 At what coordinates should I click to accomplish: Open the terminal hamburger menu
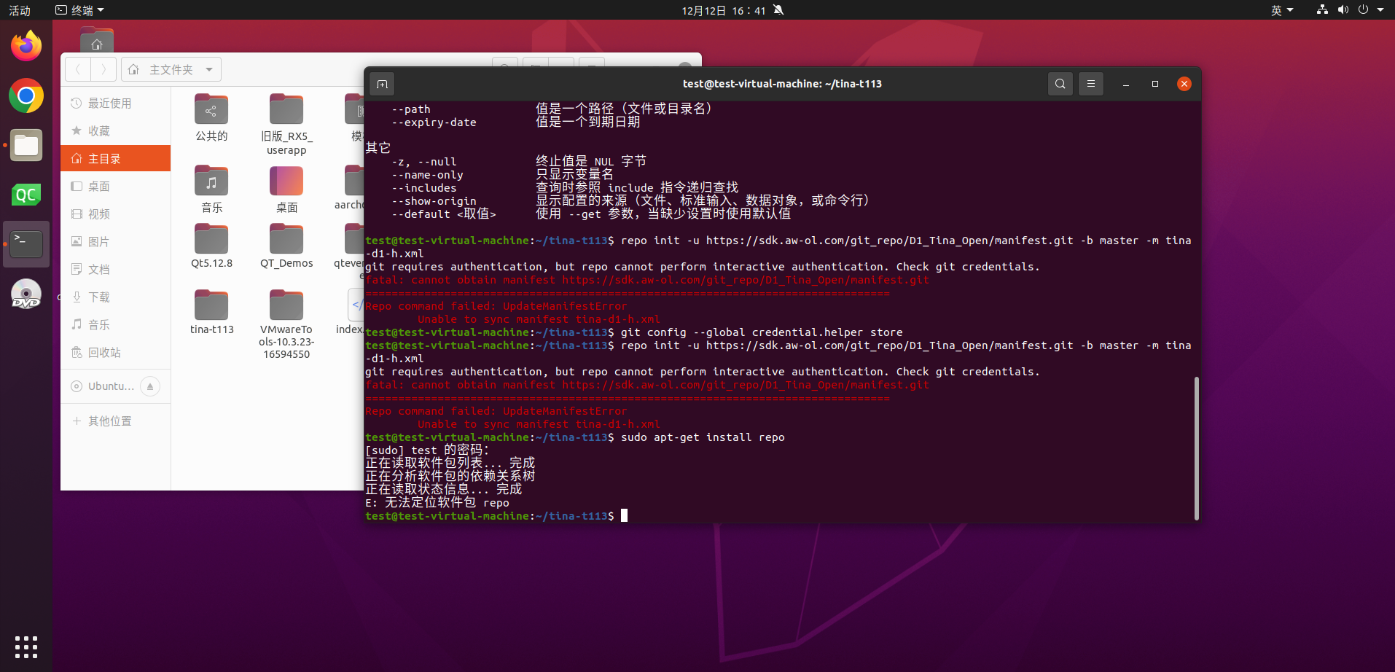[1090, 84]
